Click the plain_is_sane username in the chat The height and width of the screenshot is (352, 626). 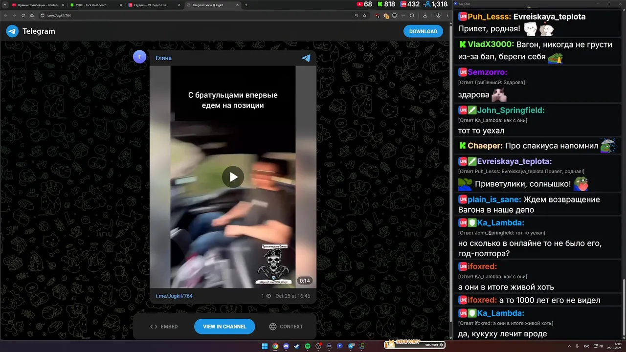[494, 199]
